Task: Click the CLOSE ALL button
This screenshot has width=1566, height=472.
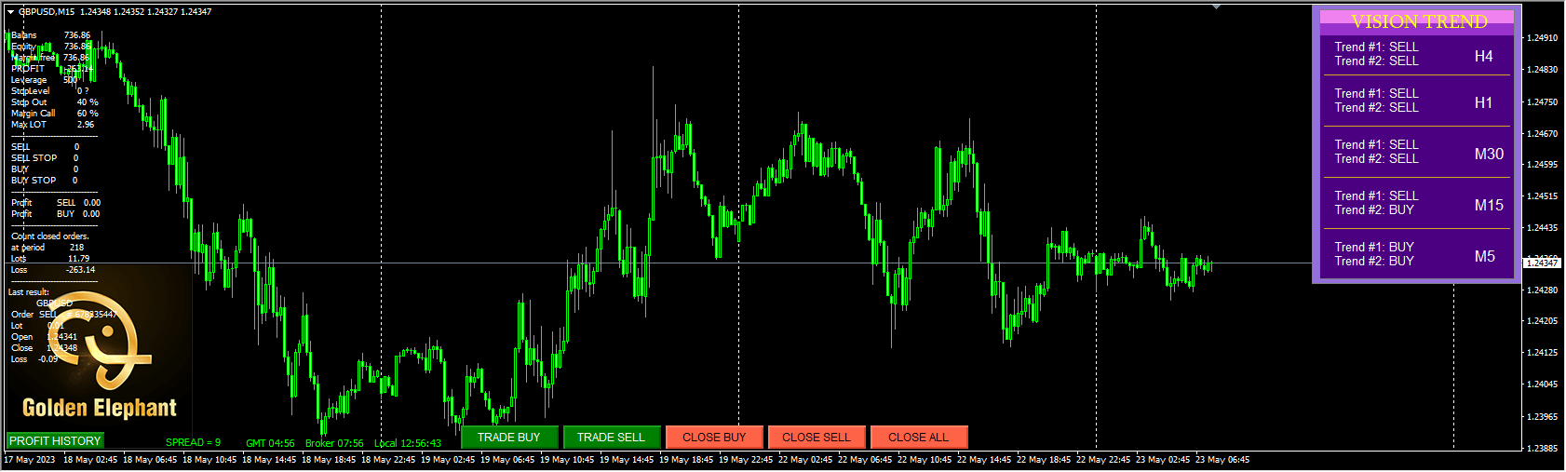Action: pos(919,438)
